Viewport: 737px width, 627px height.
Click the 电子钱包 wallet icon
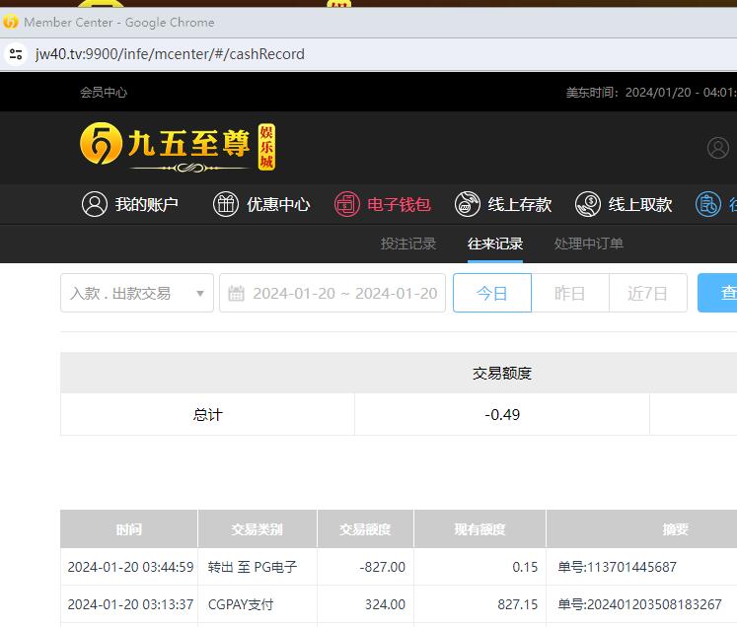coord(347,204)
